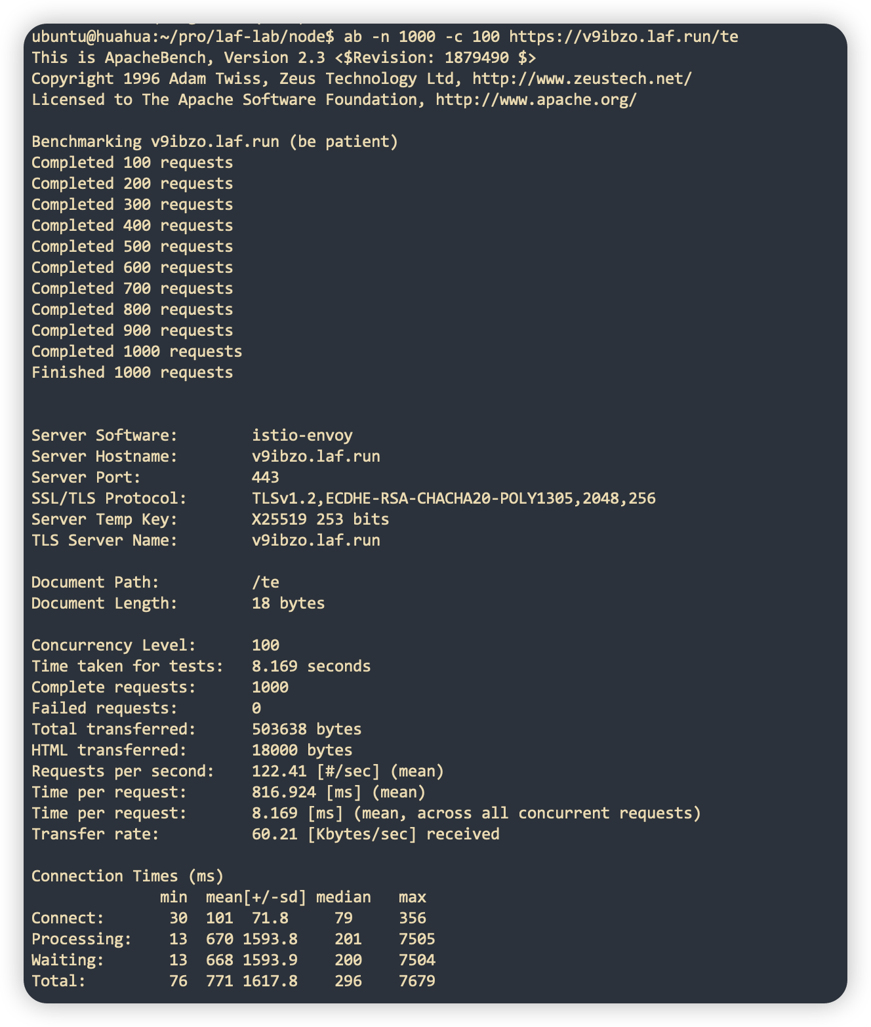
Task: Click the 'Connection Times (ms)' heading
Action: (127, 876)
